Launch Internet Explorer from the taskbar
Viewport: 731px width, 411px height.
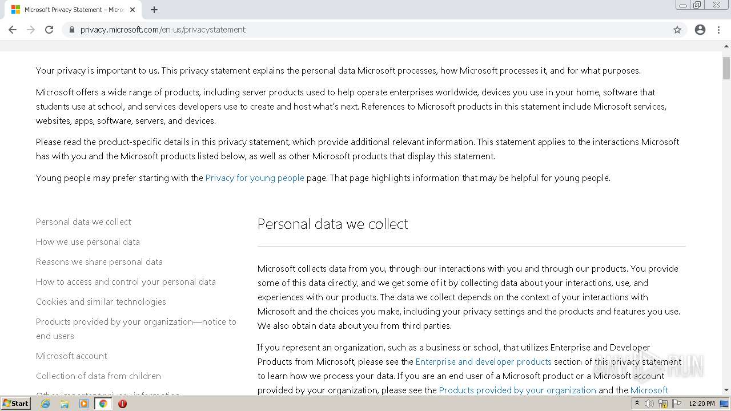[x=45, y=404]
